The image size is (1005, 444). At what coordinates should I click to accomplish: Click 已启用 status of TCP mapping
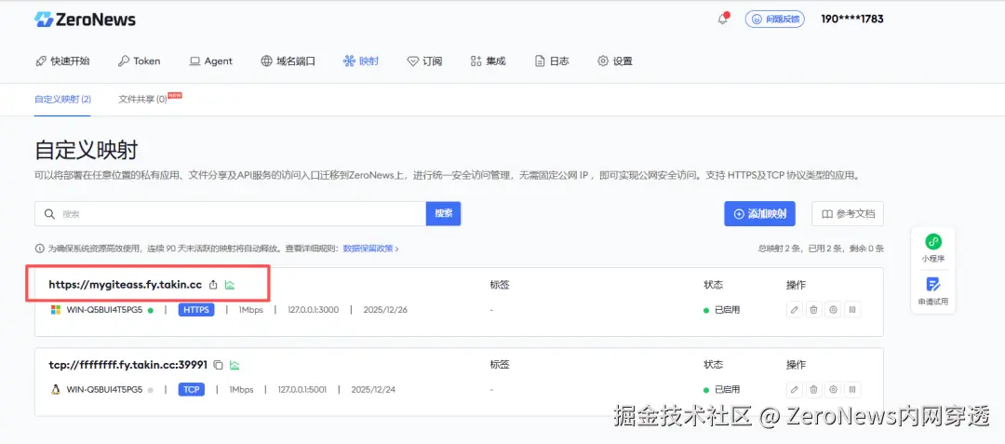722,389
